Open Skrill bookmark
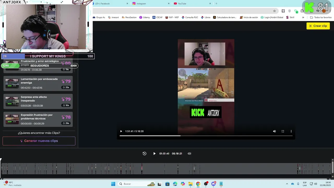This screenshot has height=188, width=334. tap(290, 17)
